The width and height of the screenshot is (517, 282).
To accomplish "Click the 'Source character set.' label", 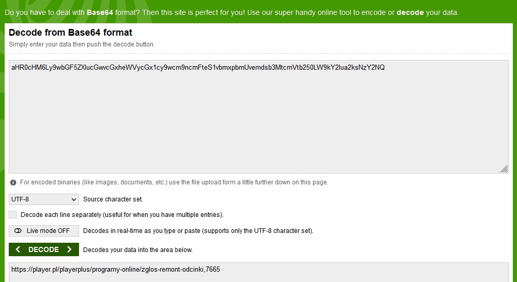I will tap(113, 199).
